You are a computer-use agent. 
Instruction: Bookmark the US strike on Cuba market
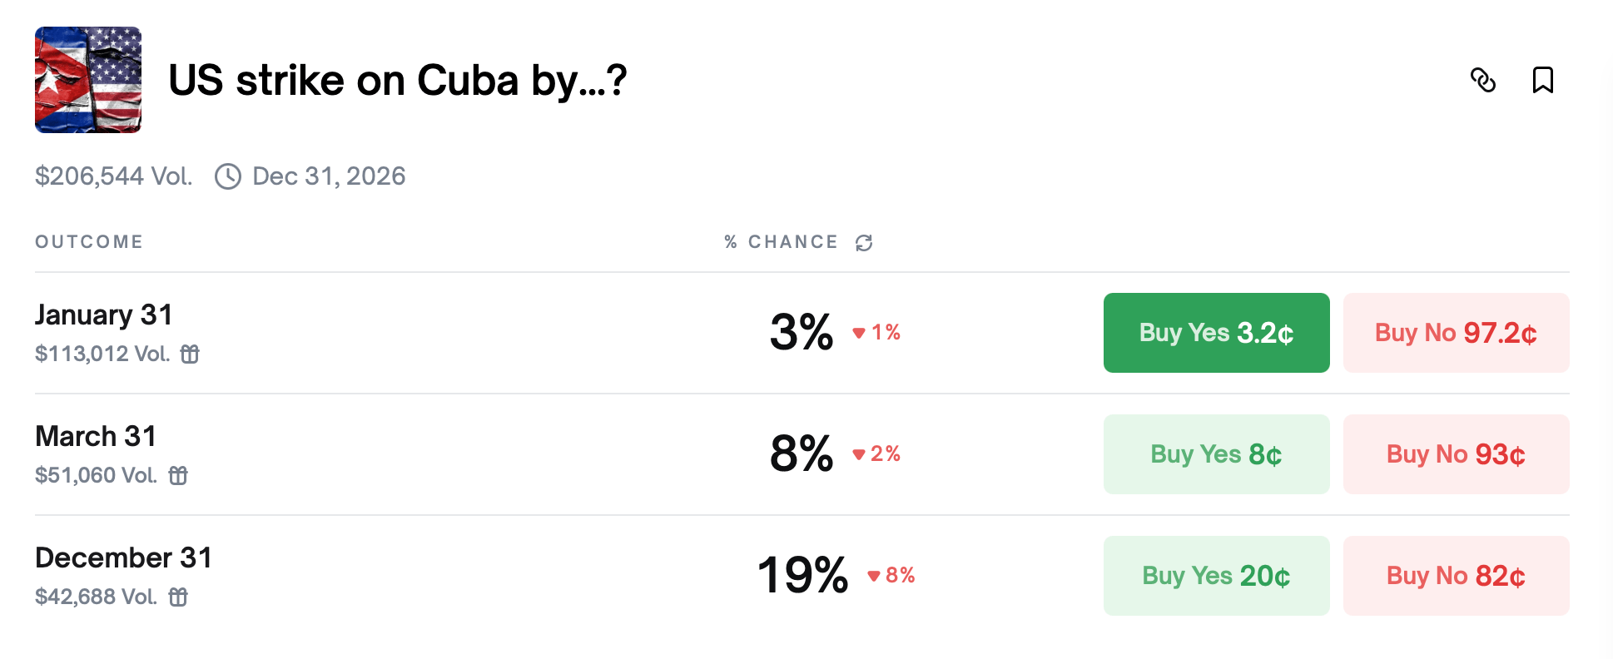point(1542,80)
